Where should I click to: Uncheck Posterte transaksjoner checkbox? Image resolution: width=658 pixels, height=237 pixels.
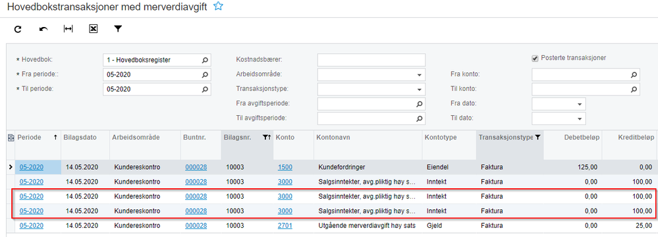(535, 59)
